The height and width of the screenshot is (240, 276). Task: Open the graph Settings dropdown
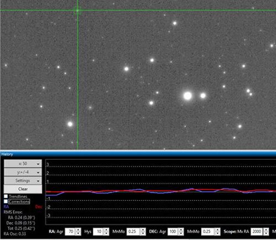click(x=23, y=180)
